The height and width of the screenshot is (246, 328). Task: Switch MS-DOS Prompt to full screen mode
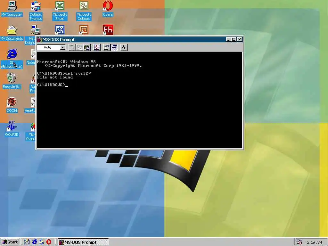tap(97, 47)
